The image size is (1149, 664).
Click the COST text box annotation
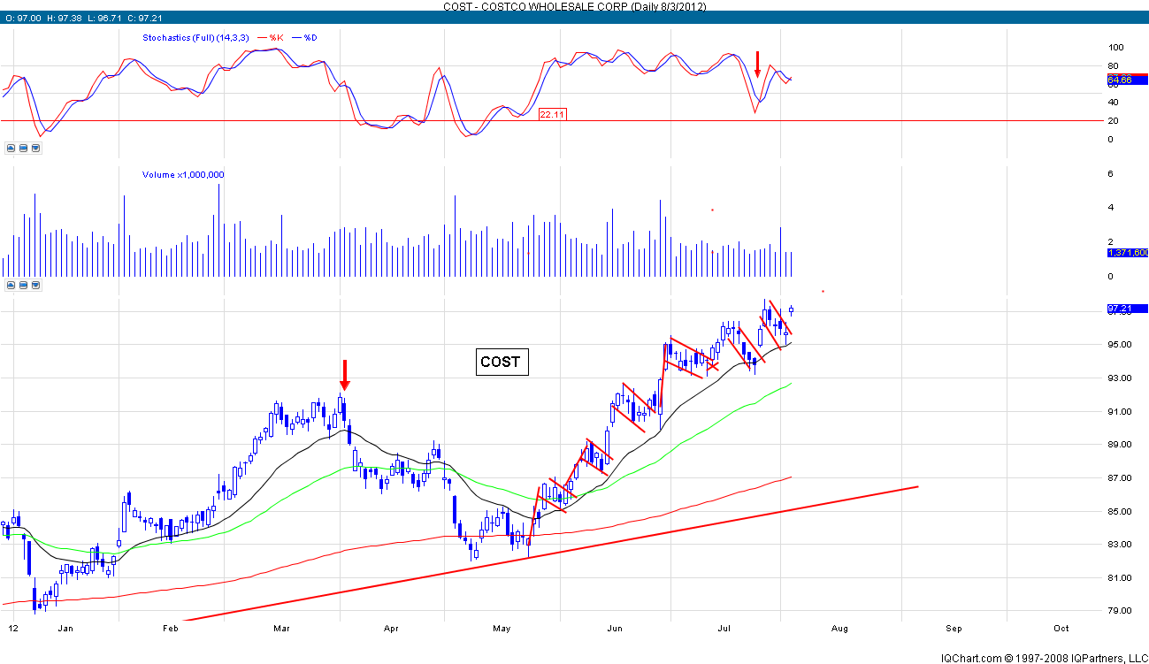pyautogui.click(x=502, y=362)
